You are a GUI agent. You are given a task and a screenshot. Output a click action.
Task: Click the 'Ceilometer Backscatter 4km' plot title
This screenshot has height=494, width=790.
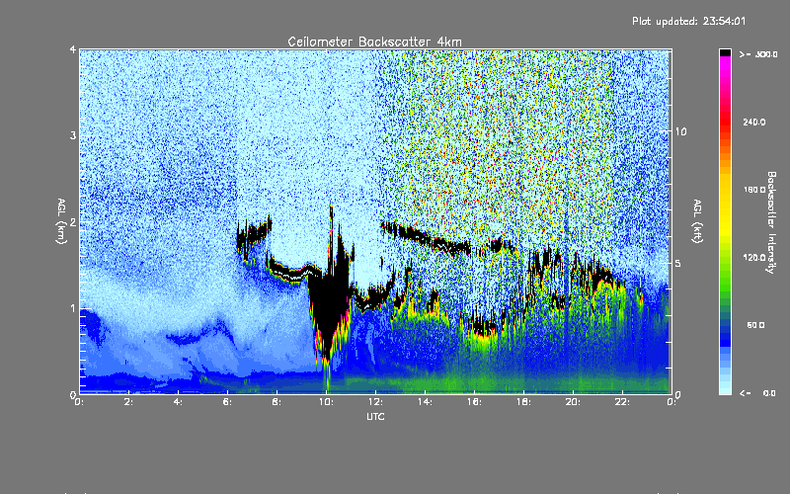point(374,41)
